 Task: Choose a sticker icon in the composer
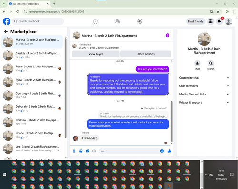[87, 151]
